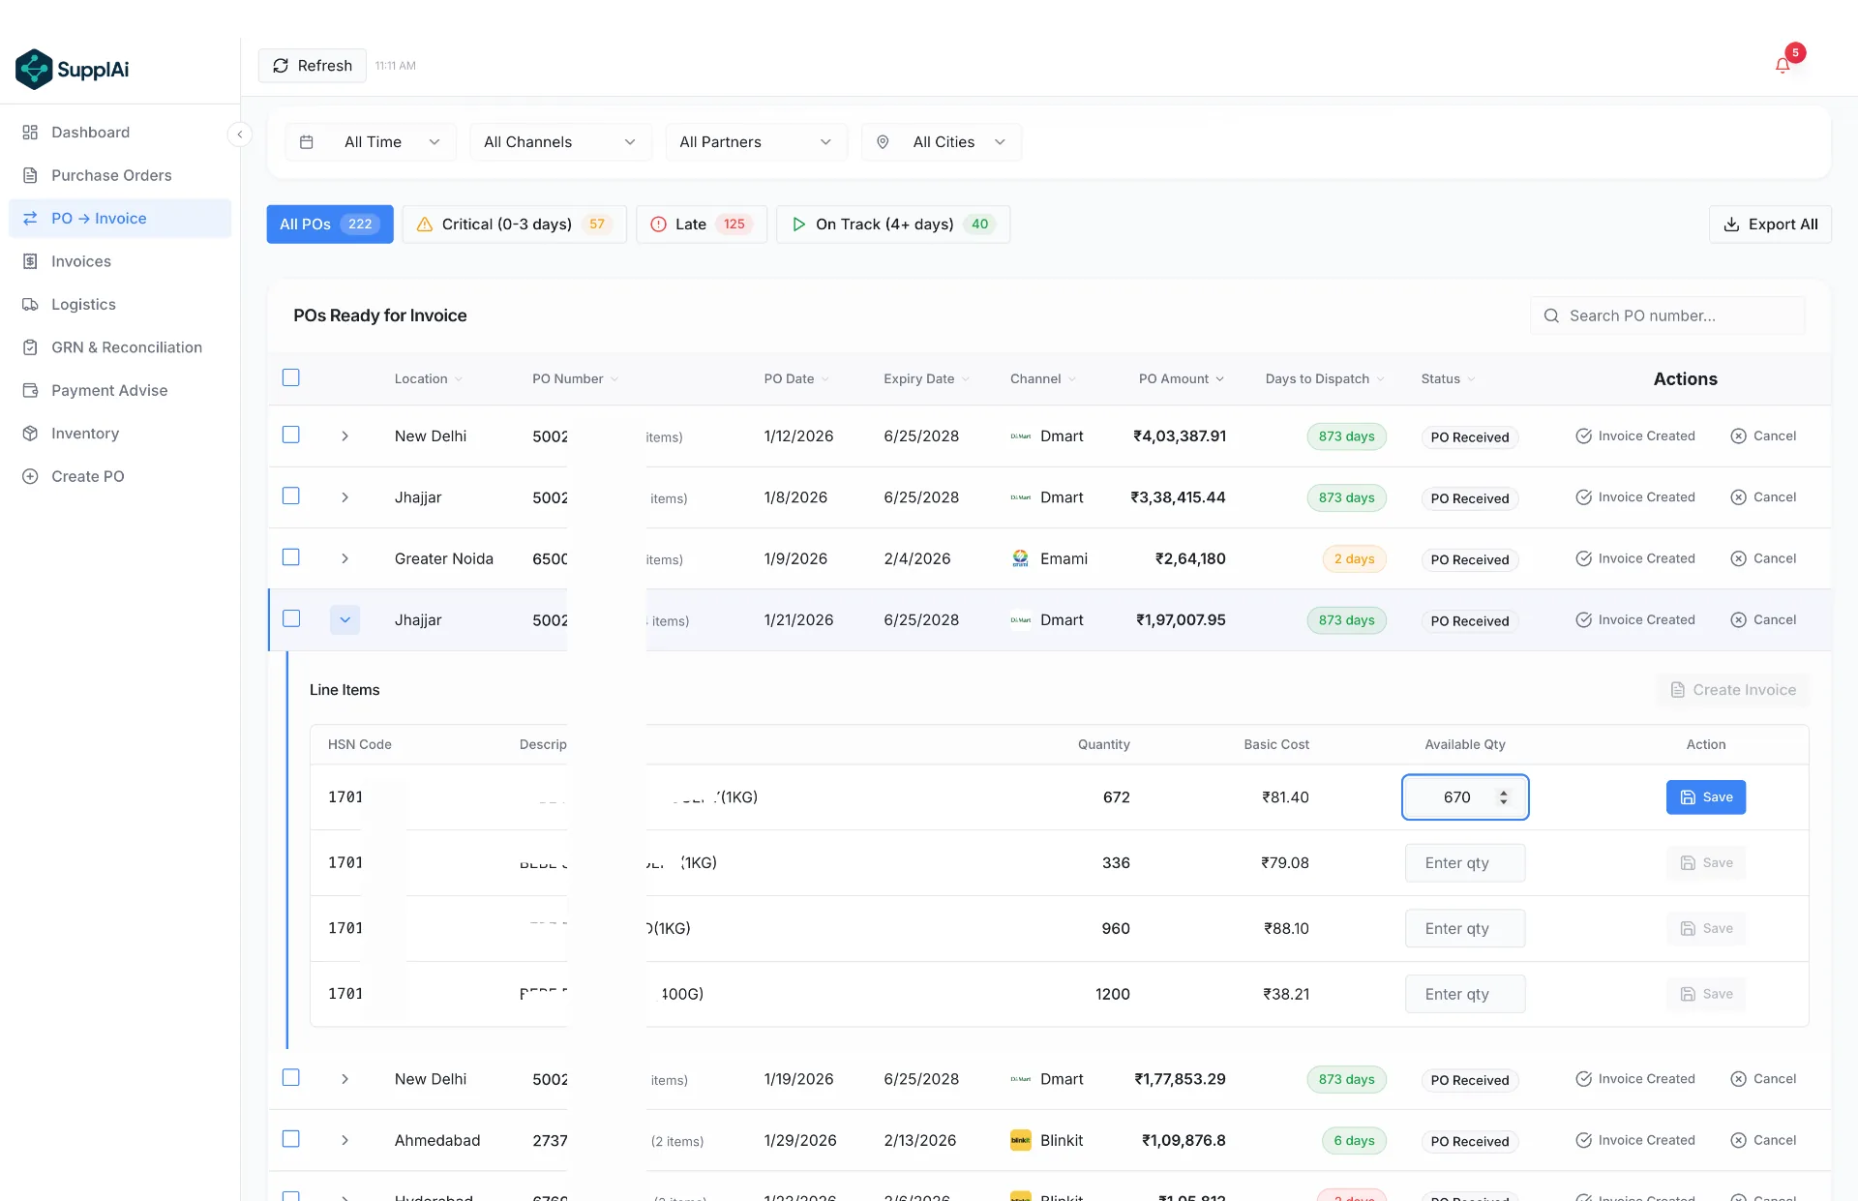
Task: Click the SupplAi logo
Action: (73, 69)
